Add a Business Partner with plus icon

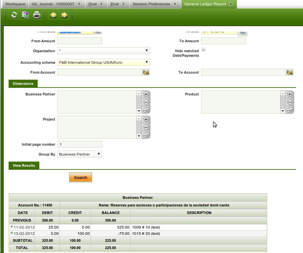pos(146,94)
